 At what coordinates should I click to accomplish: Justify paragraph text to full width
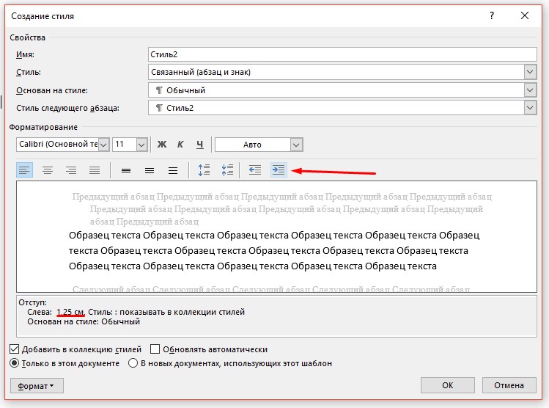tap(95, 170)
